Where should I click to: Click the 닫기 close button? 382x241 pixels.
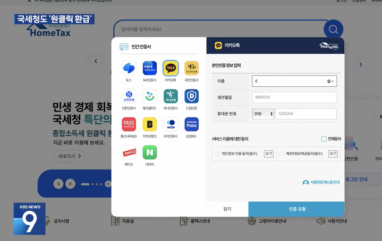(227, 209)
